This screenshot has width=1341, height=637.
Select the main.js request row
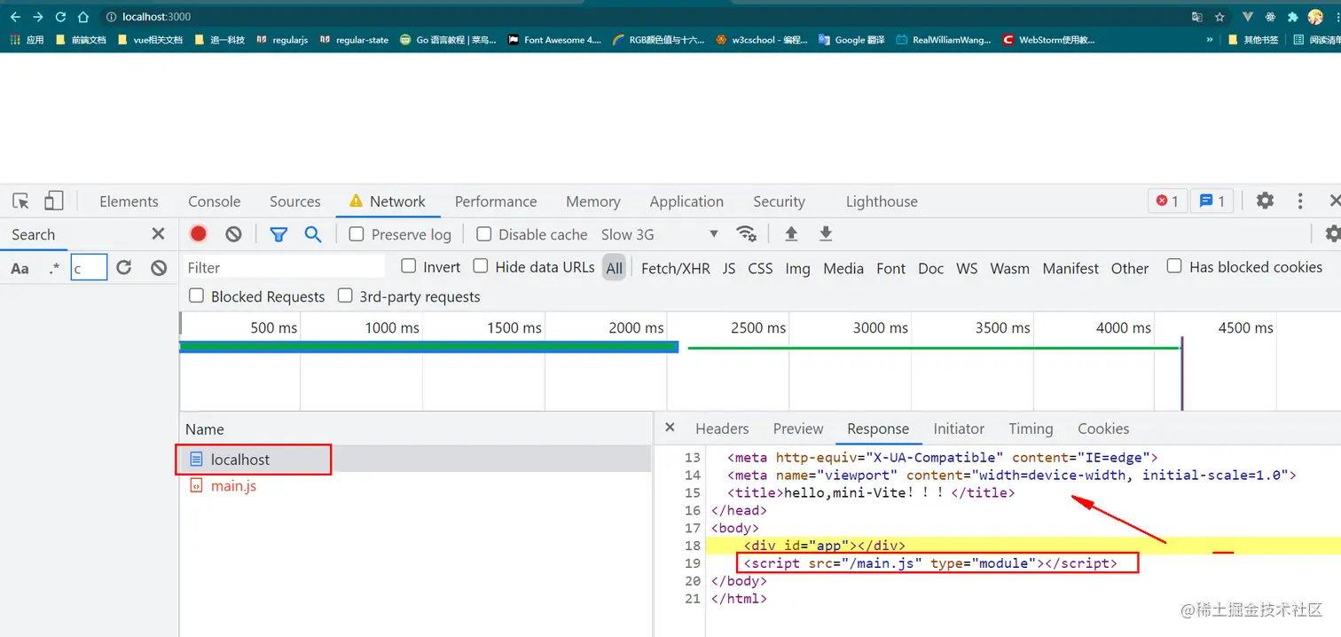(416, 486)
